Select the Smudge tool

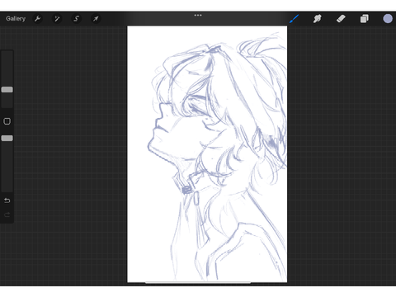tap(318, 19)
